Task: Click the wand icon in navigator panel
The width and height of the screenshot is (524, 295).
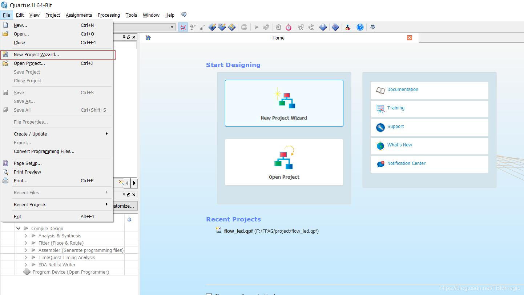Action: (x=121, y=183)
